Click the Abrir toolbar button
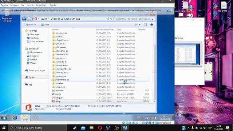The image size is (233, 131). (x=45, y=25)
